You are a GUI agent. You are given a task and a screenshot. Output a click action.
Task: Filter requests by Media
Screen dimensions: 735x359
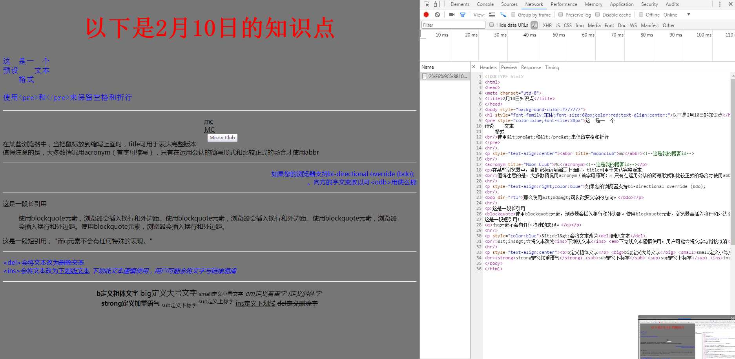point(594,25)
